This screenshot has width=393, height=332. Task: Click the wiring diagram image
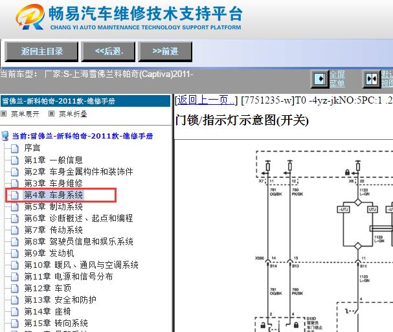point(323,241)
